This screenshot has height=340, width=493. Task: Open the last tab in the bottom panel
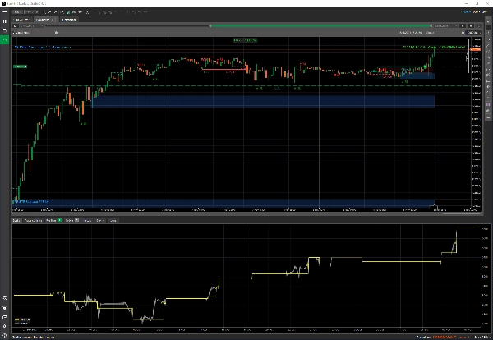(113, 221)
